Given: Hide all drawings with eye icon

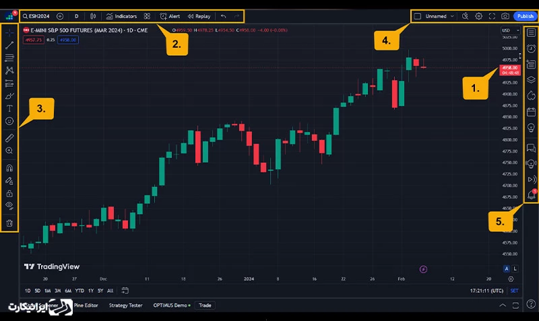Looking at the screenshot, I should [9, 206].
